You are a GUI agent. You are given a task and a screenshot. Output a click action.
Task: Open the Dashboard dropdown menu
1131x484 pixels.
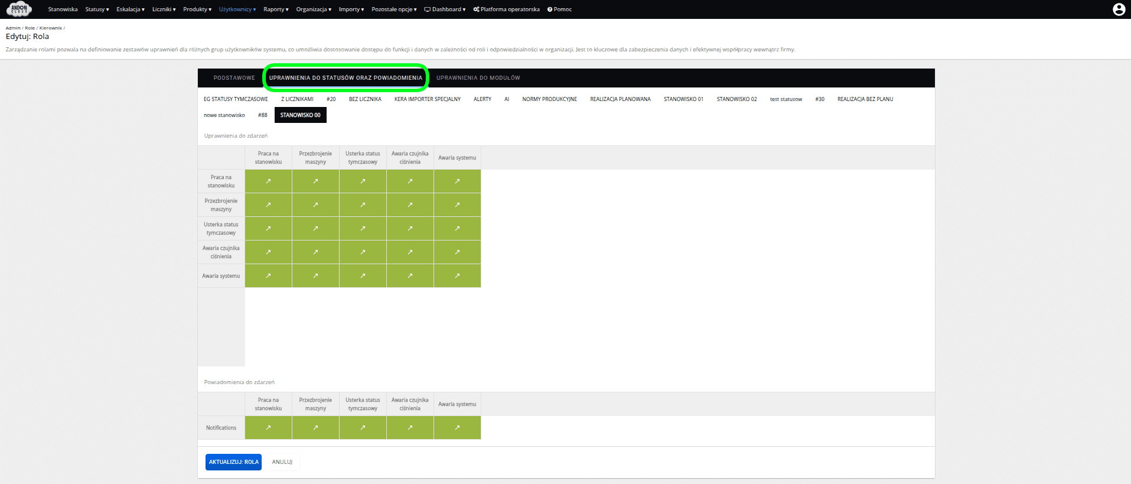click(x=445, y=9)
